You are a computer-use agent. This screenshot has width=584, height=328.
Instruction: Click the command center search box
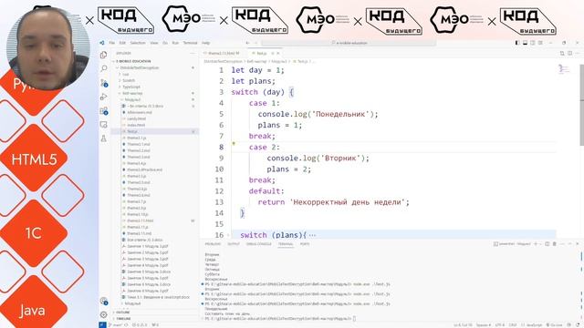coord(349,43)
